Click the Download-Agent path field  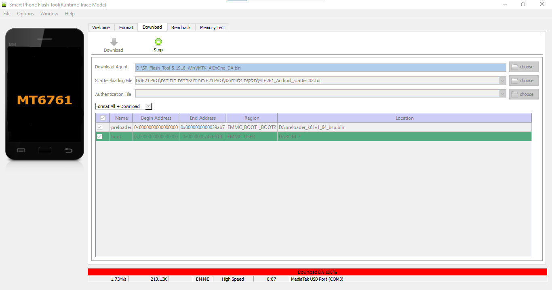coord(320,68)
